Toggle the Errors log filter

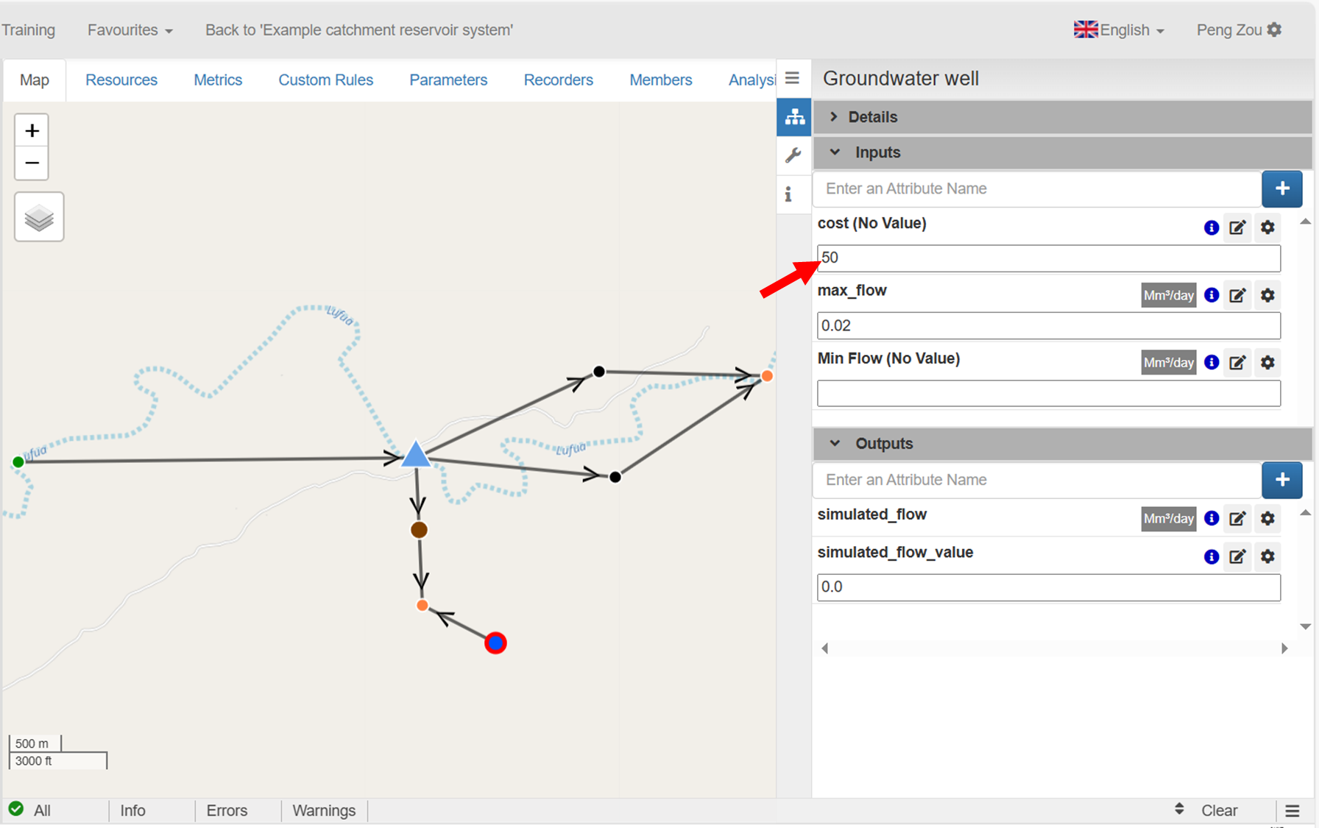[x=227, y=810]
